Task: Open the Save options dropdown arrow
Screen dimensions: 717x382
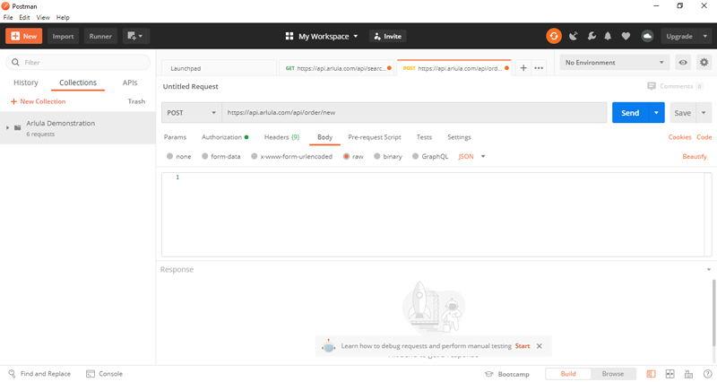Action: click(x=704, y=113)
